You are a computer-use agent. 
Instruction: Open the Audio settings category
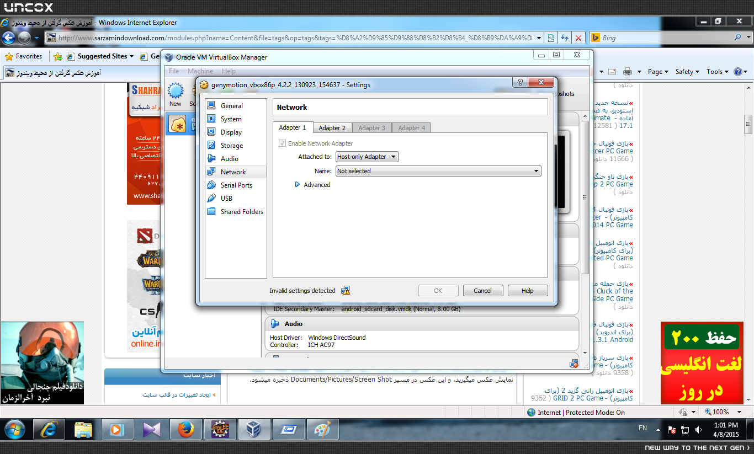pos(236,158)
